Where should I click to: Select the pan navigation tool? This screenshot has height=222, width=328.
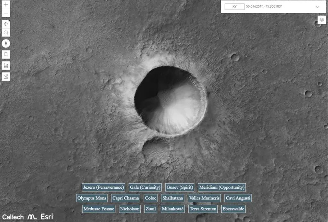pyautogui.click(x=6, y=24)
